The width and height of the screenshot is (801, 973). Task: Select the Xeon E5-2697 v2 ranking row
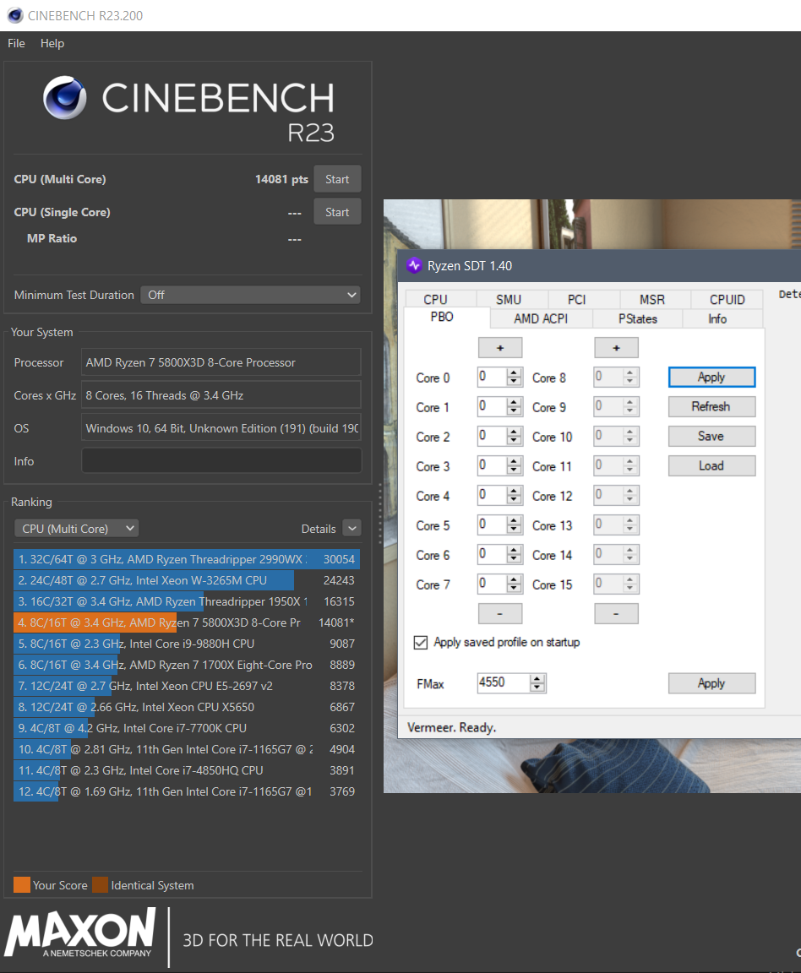pyautogui.click(x=186, y=686)
